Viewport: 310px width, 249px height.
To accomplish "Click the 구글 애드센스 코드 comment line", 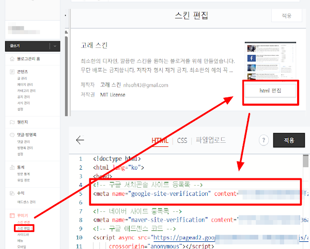I will (134, 229).
